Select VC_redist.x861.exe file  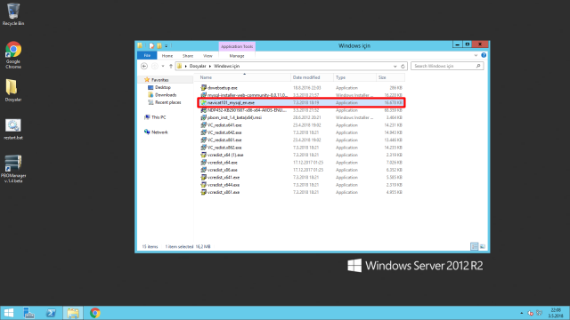point(301,140)
